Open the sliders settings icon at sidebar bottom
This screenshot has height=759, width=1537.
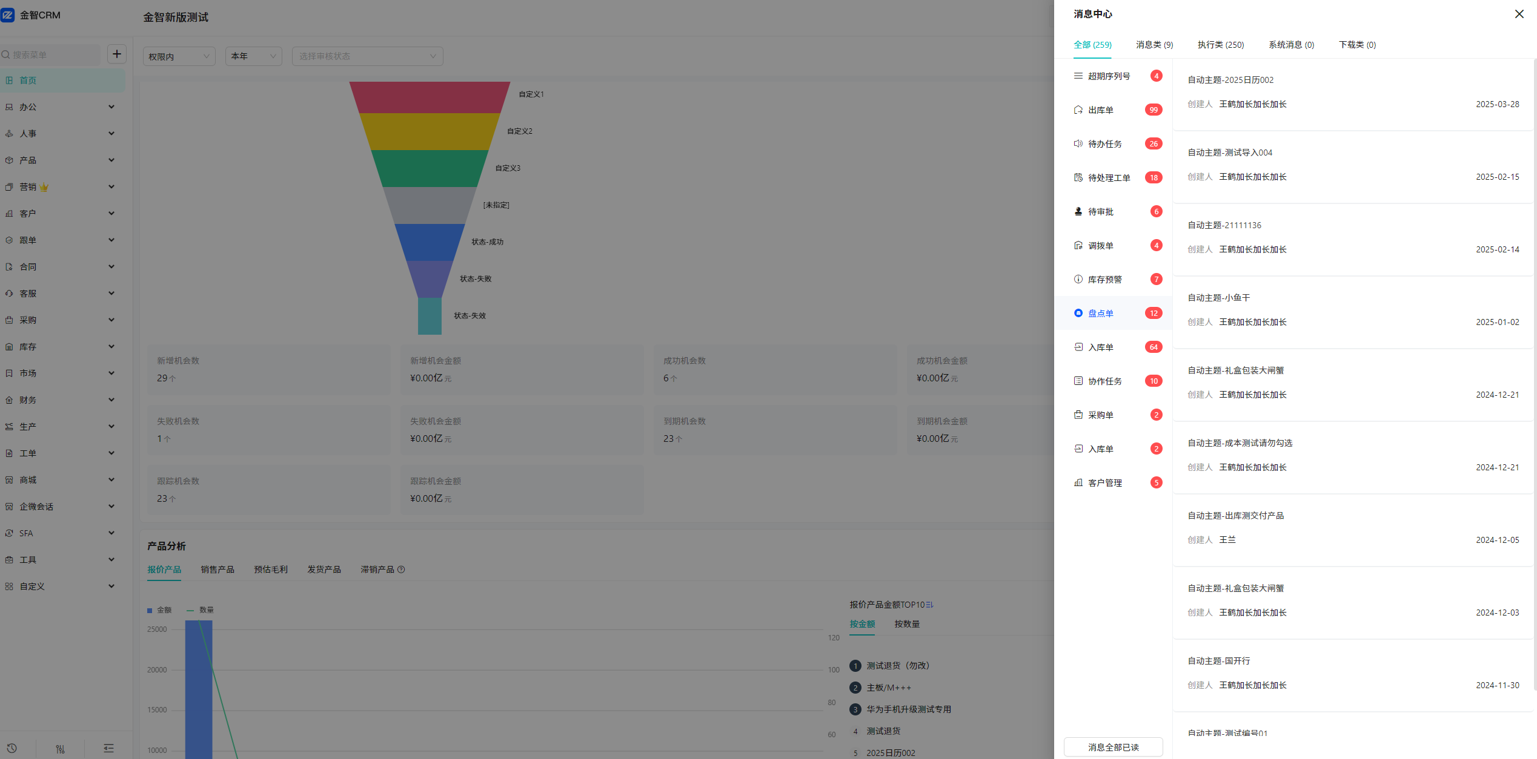(x=60, y=748)
